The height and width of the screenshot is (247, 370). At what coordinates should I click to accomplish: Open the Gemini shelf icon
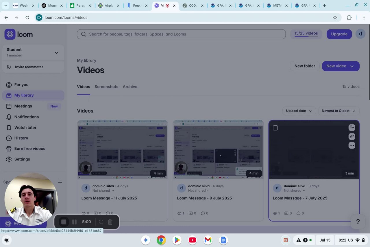click(x=146, y=240)
